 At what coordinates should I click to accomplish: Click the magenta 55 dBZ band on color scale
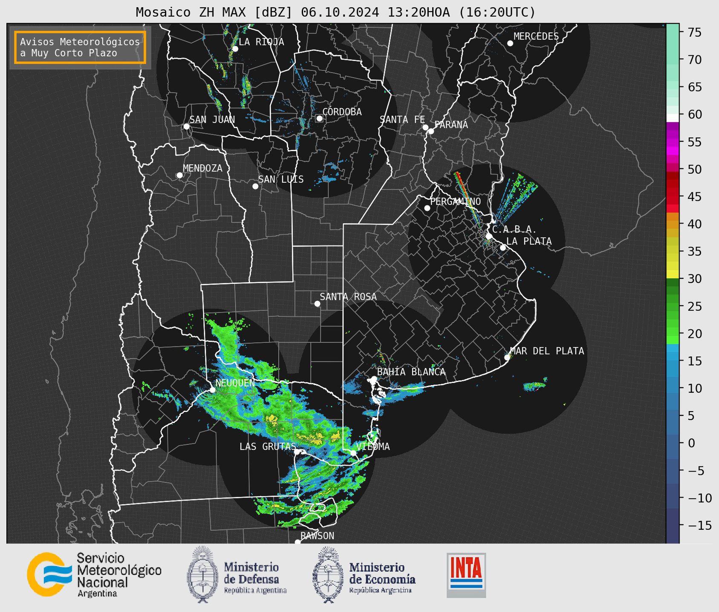tap(673, 142)
